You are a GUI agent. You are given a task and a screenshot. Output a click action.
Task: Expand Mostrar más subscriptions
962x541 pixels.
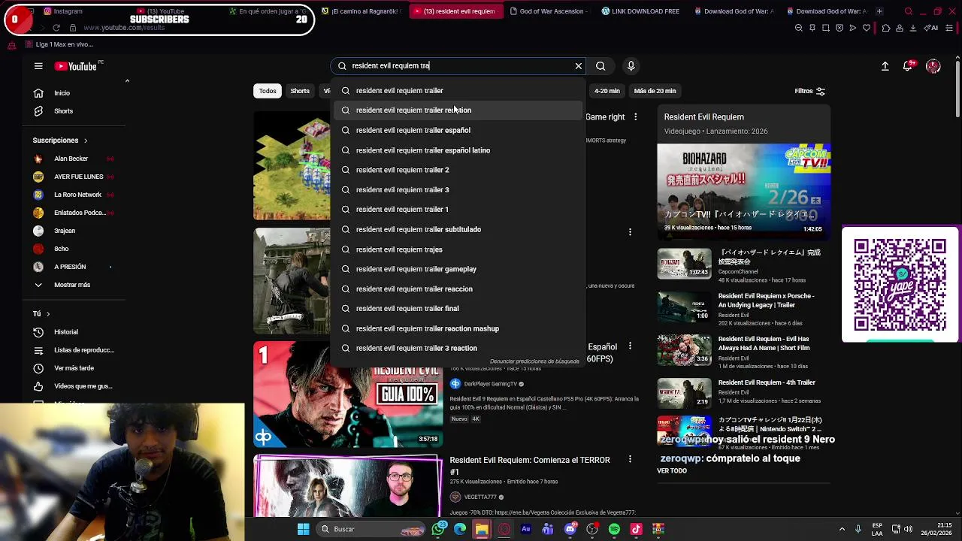71,285
